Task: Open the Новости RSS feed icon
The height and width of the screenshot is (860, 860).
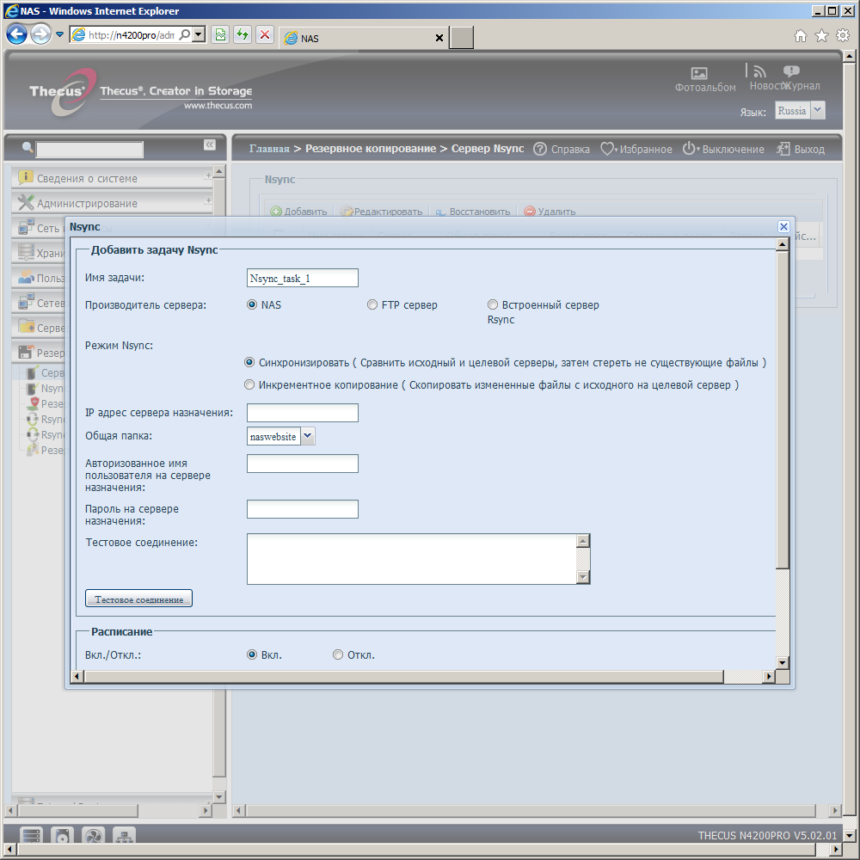Action: [759, 71]
